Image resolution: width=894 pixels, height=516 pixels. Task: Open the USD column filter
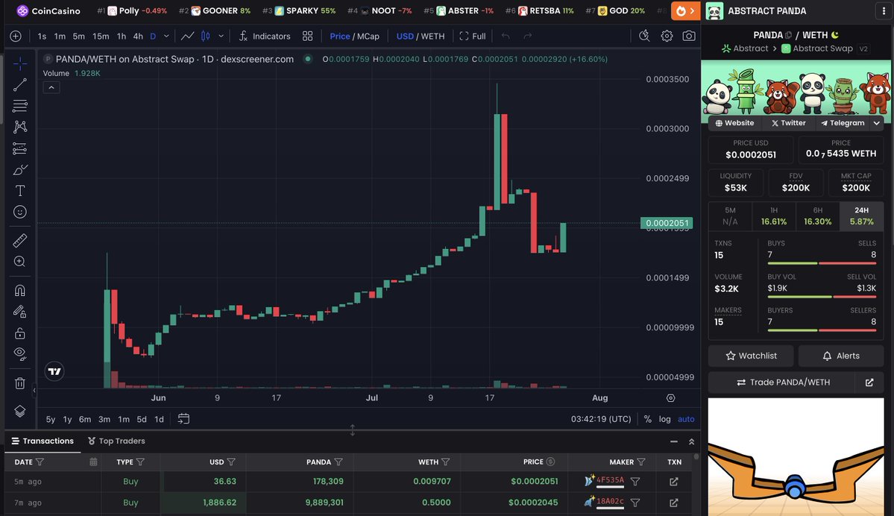coord(231,462)
